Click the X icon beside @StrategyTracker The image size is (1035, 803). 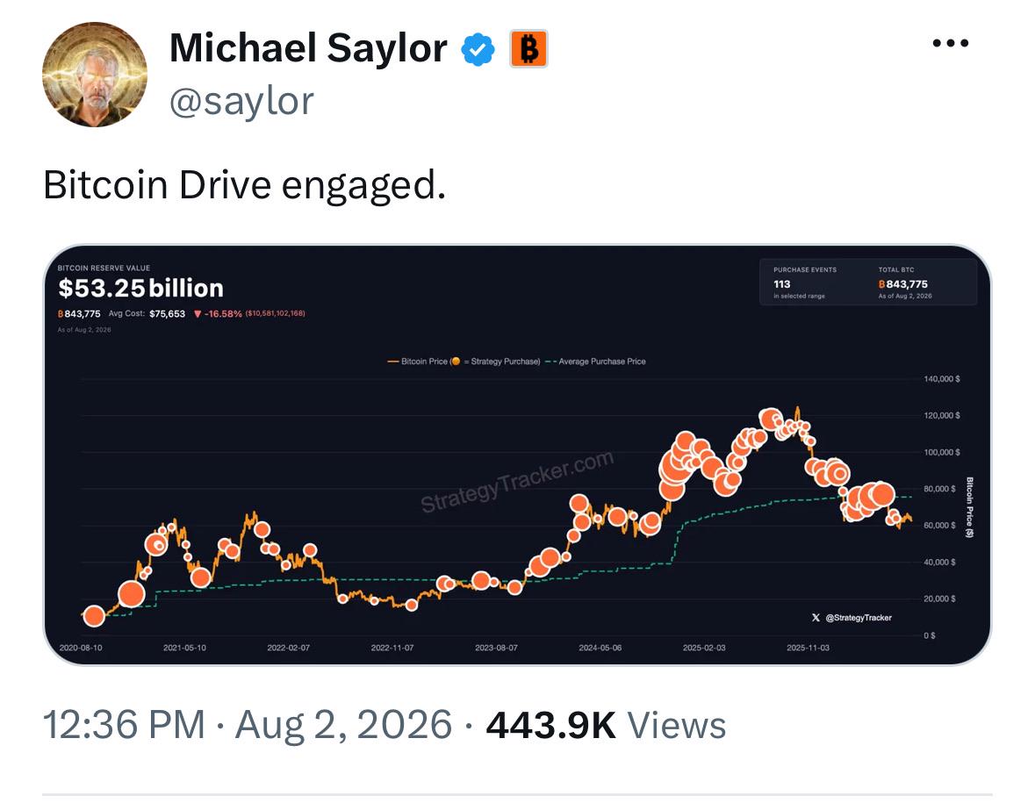pyautogui.click(x=816, y=618)
